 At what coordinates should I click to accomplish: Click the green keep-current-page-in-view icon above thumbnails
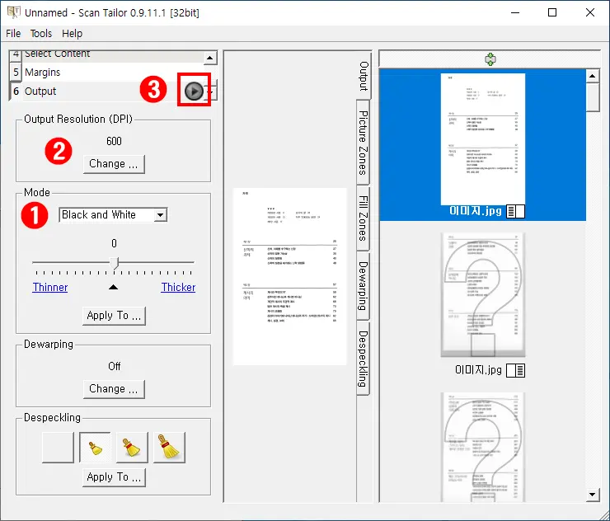point(490,59)
